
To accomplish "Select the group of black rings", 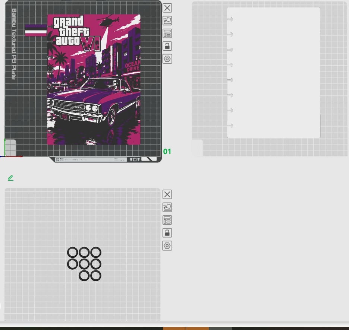I will coord(84,264).
